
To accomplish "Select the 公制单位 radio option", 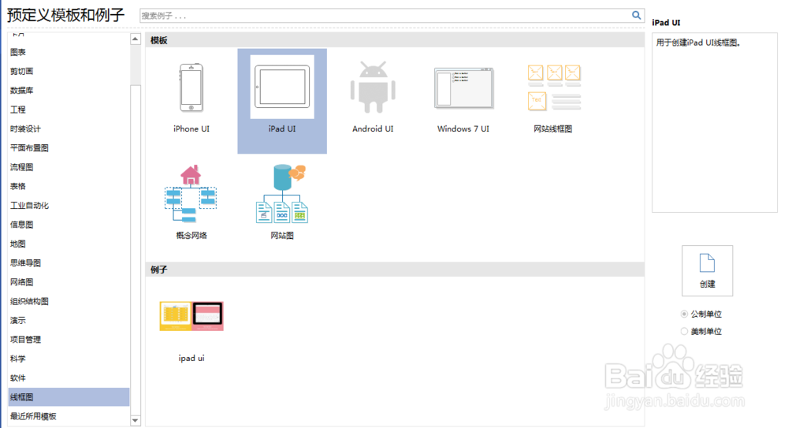I will pyautogui.click(x=684, y=314).
